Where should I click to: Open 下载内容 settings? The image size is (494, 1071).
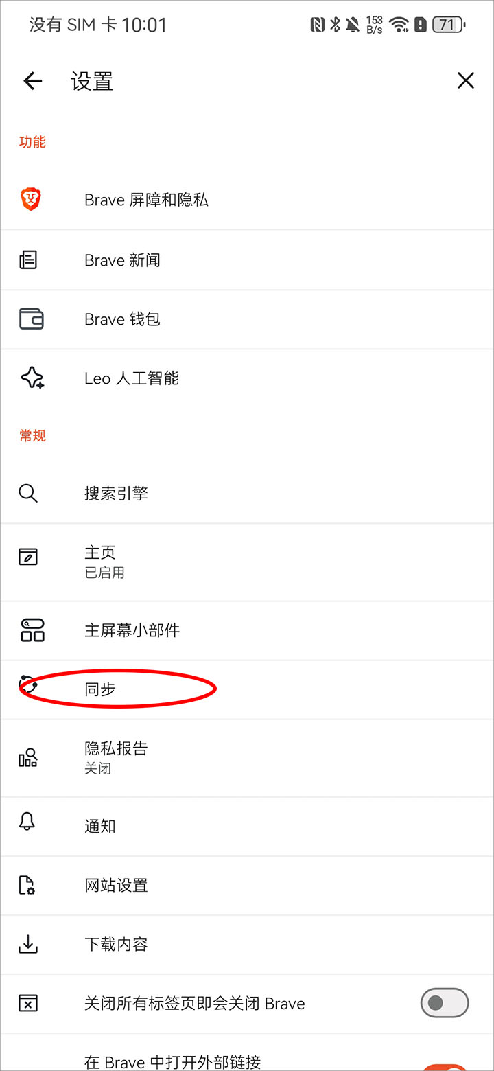tap(116, 944)
